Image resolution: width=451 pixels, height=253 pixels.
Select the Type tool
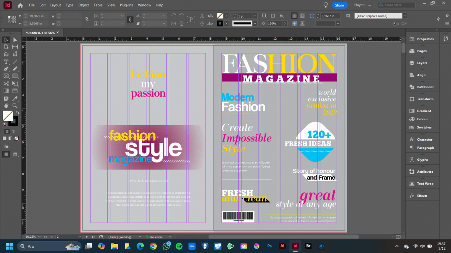point(6,62)
